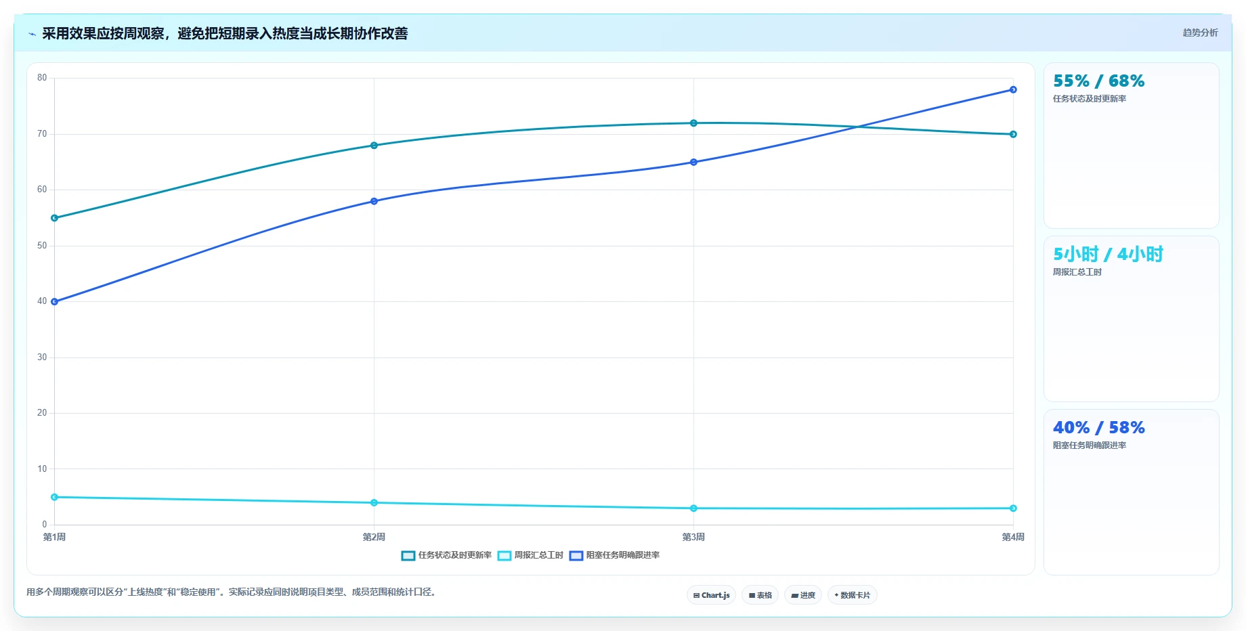Click the 第4周 x-axis label
The image size is (1246, 631).
click(x=1013, y=537)
